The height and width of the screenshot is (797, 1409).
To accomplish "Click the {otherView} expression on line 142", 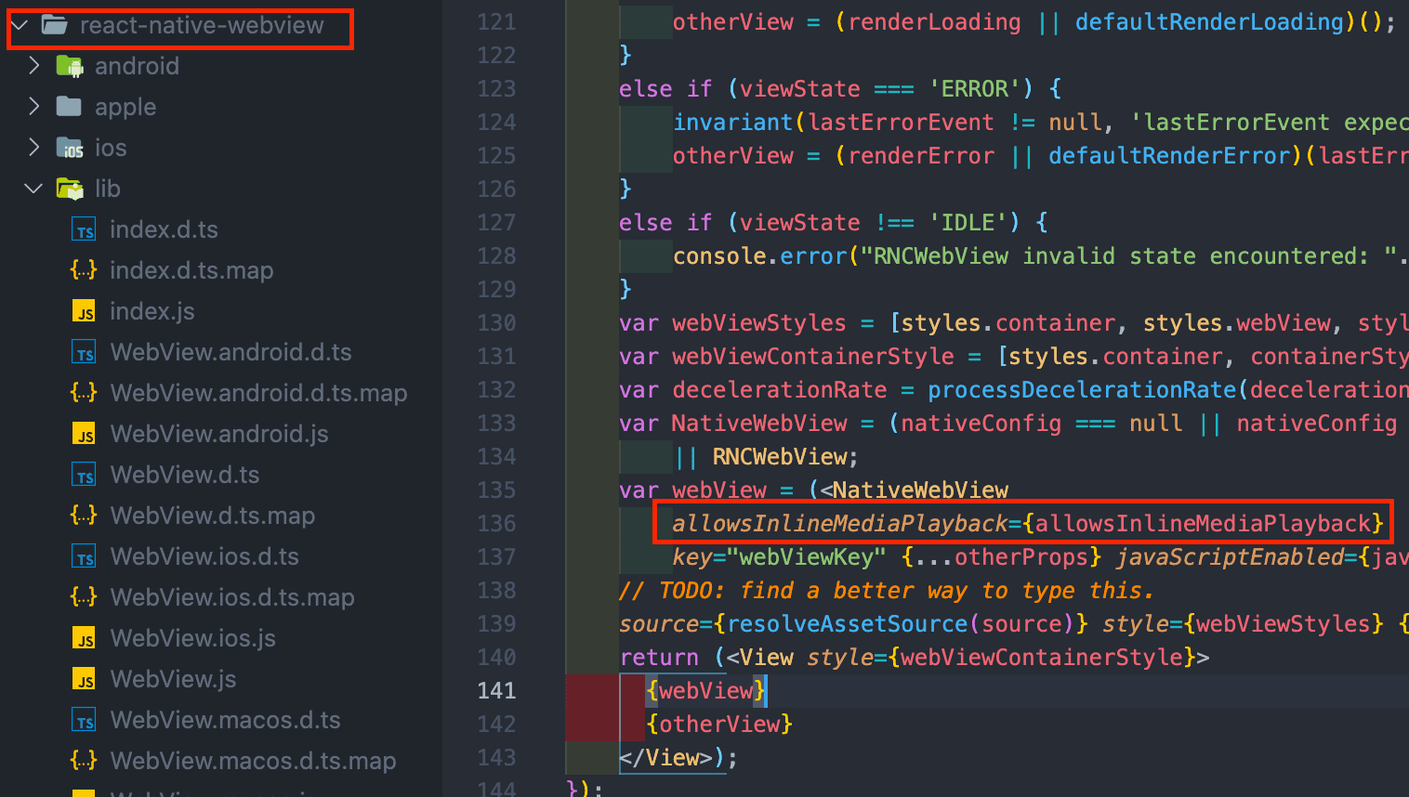I will click(x=719, y=724).
